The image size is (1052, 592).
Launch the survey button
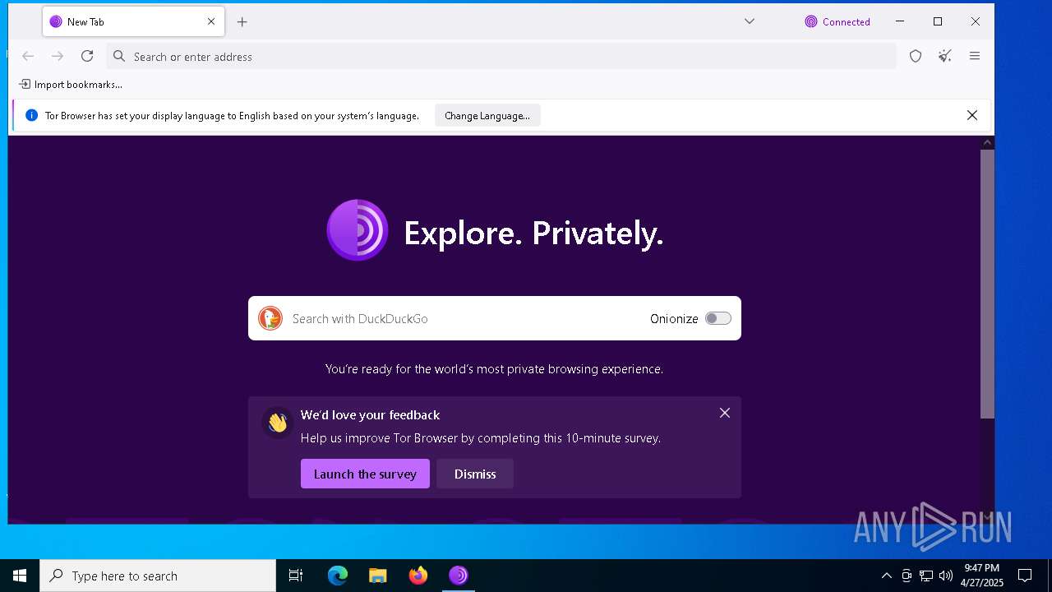365,474
